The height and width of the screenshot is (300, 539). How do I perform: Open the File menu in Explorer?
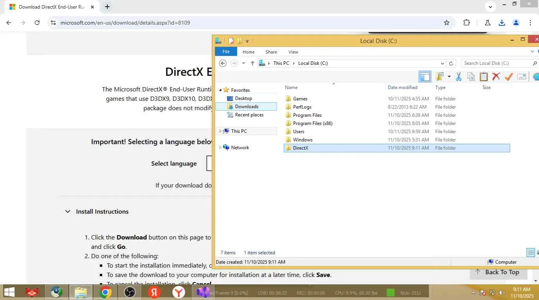[x=226, y=52]
